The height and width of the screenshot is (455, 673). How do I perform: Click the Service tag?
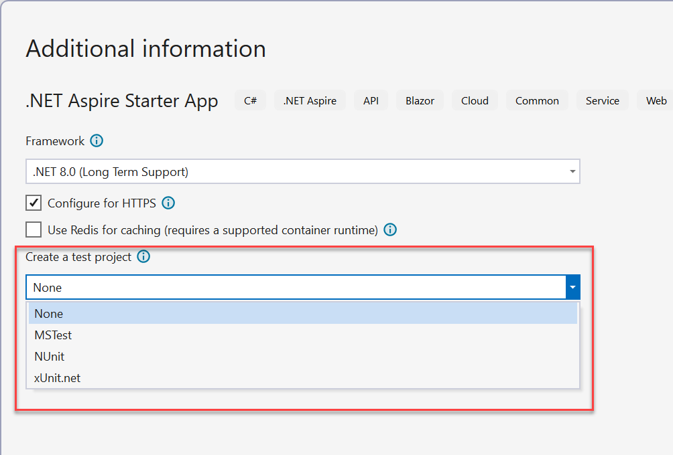point(603,100)
